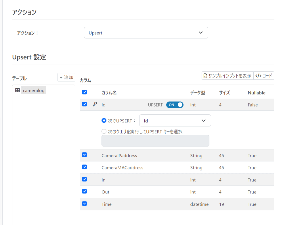The height and width of the screenshot is (225, 281).
Task: Click the + 追加 table button
Action: point(66,77)
